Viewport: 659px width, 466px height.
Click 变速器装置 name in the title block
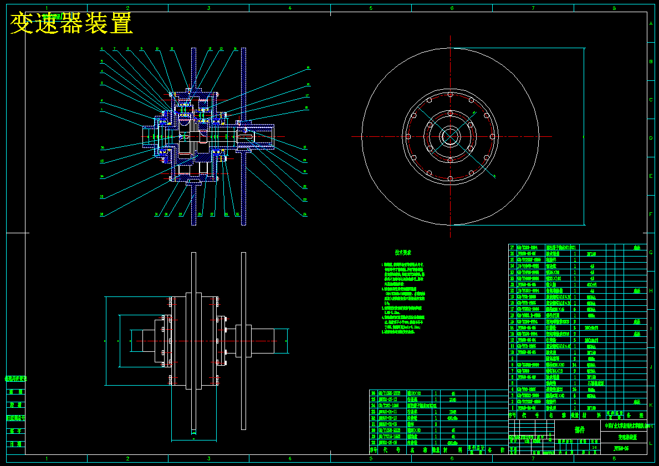point(627,437)
